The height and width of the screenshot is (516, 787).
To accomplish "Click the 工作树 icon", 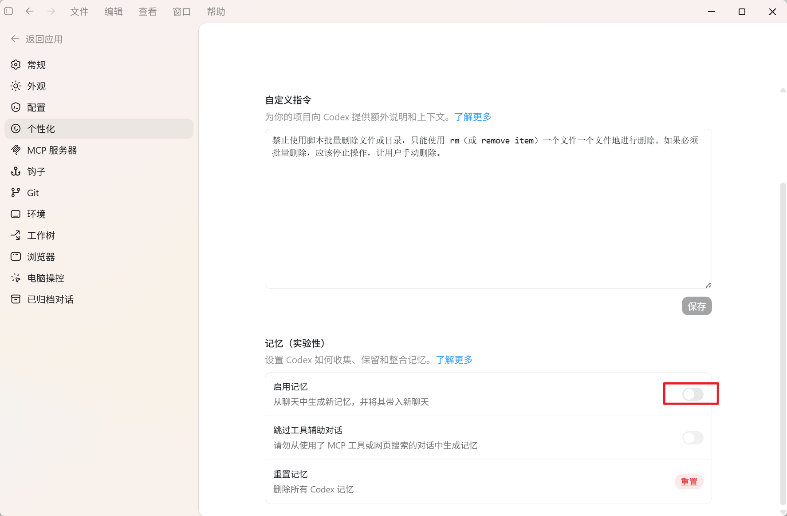I will click(x=16, y=235).
